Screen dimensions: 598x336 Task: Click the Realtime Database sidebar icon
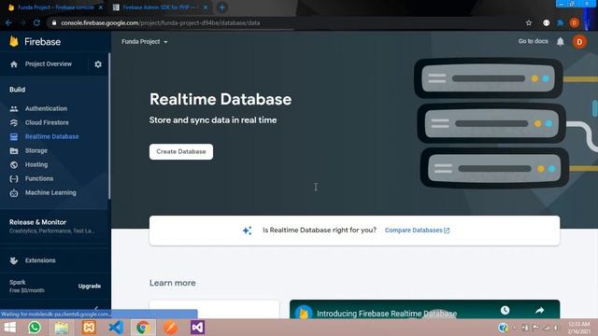14,136
